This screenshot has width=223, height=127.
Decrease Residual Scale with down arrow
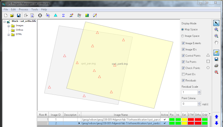[x=199, y=93]
